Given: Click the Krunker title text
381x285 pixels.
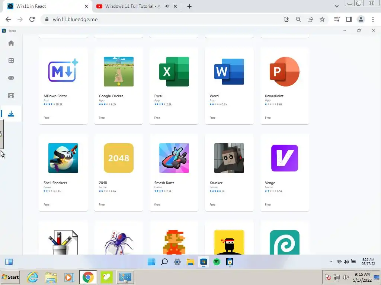Looking at the screenshot, I should [216, 183].
